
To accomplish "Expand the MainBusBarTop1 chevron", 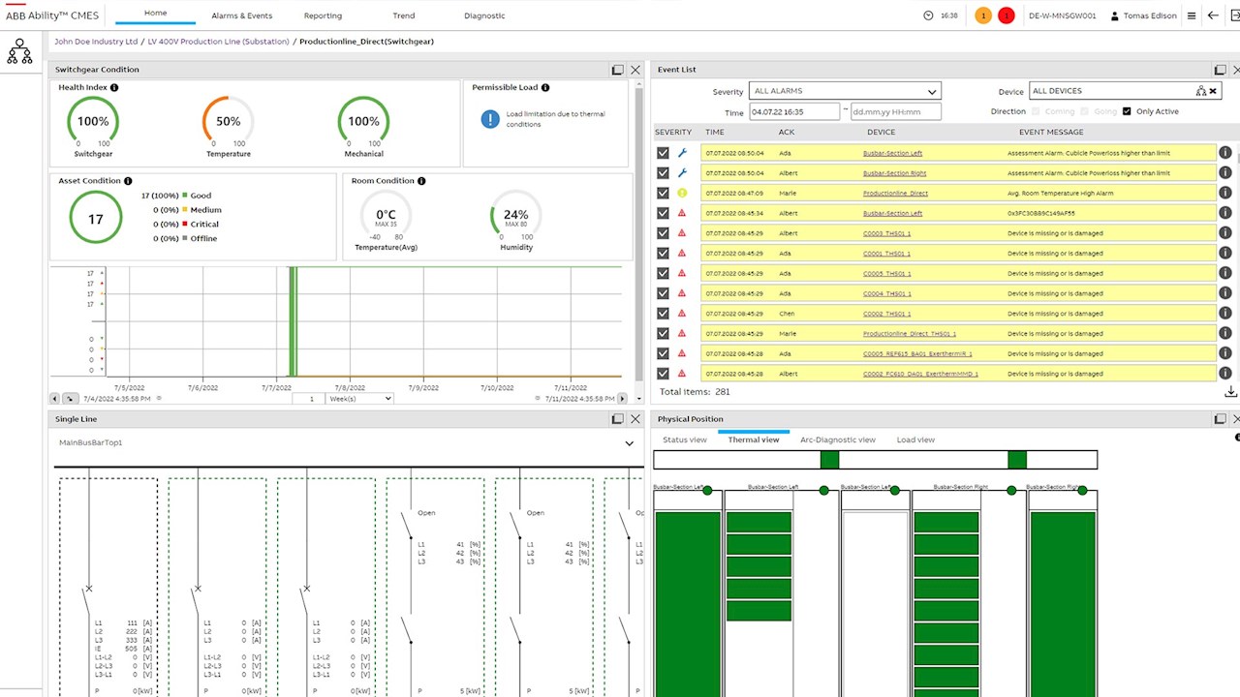I will coord(630,443).
